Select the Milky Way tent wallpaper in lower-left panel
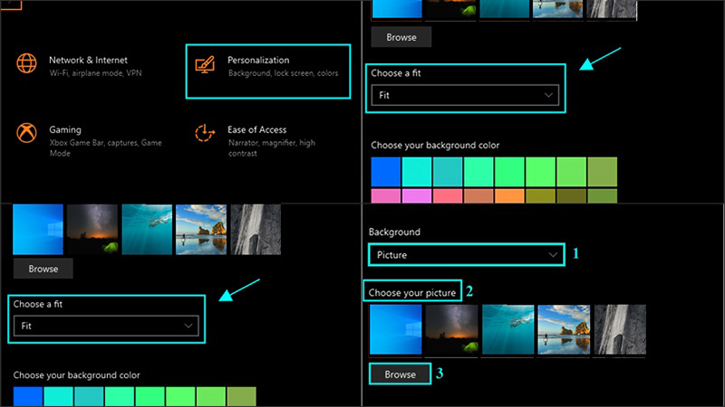The height and width of the screenshot is (407, 725). pyautogui.click(x=92, y=230)
